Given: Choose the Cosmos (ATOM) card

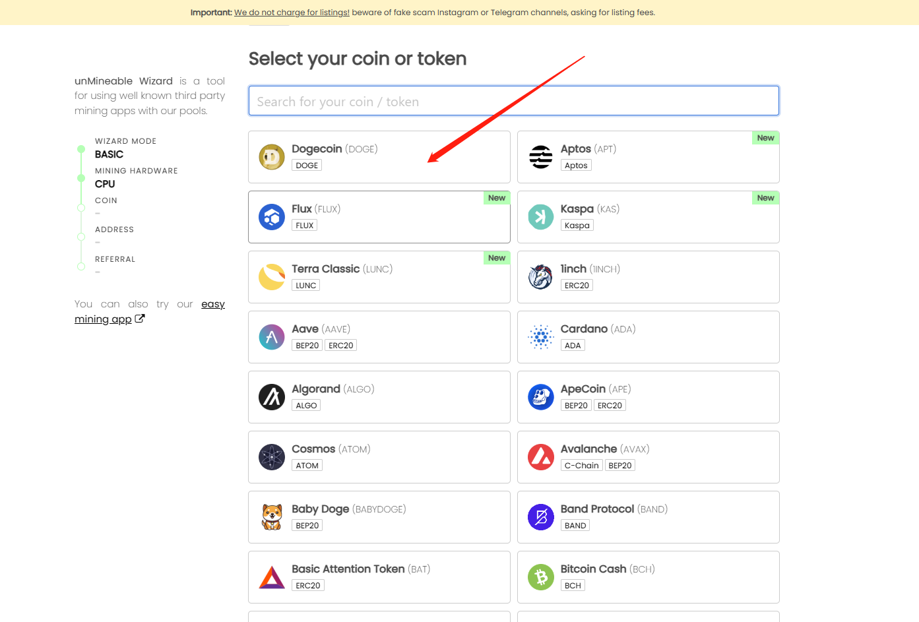Looking at the screenshot, I should [x=379, y=457].
